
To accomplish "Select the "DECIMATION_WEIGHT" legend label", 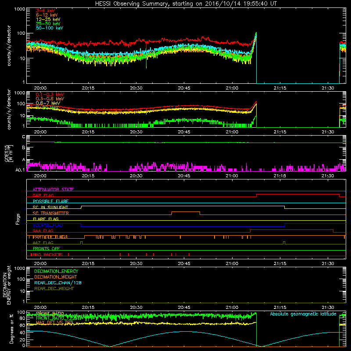I will 56,277.
